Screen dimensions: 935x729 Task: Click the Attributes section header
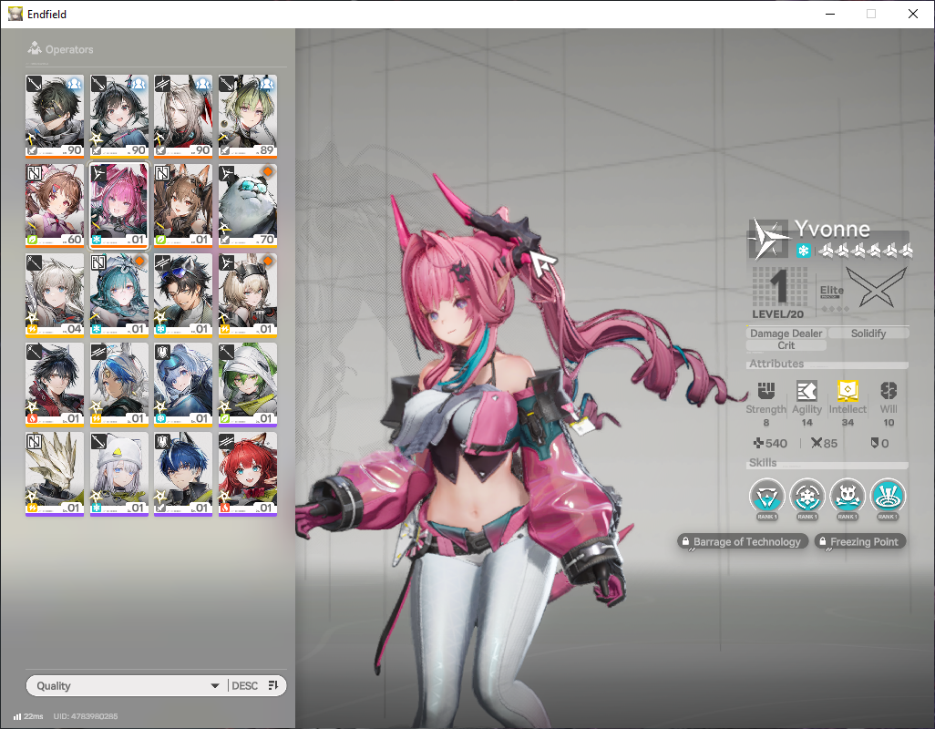pos(776,363)
